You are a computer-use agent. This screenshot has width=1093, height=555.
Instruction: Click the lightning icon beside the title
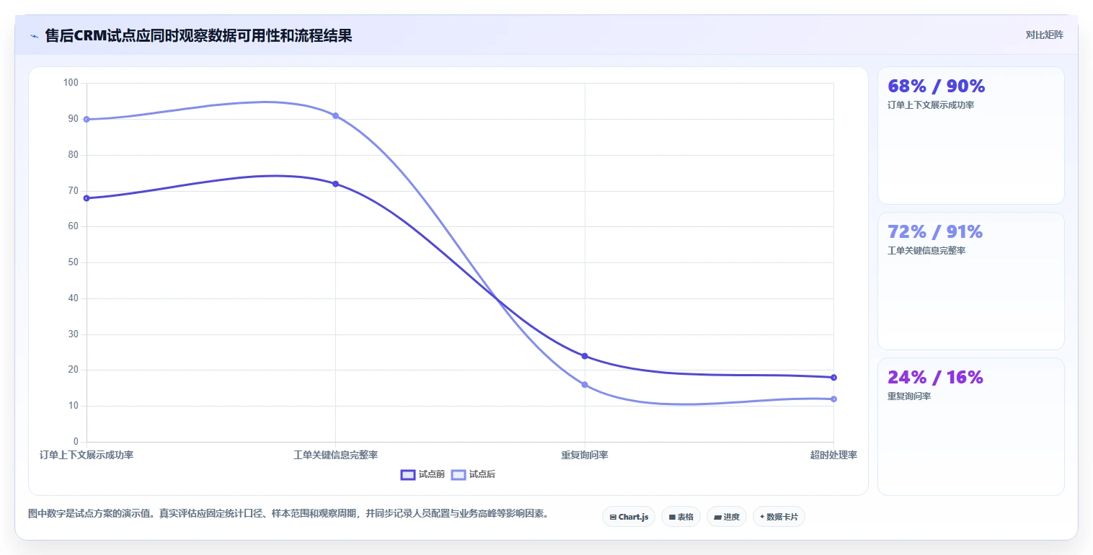point(35,36)
